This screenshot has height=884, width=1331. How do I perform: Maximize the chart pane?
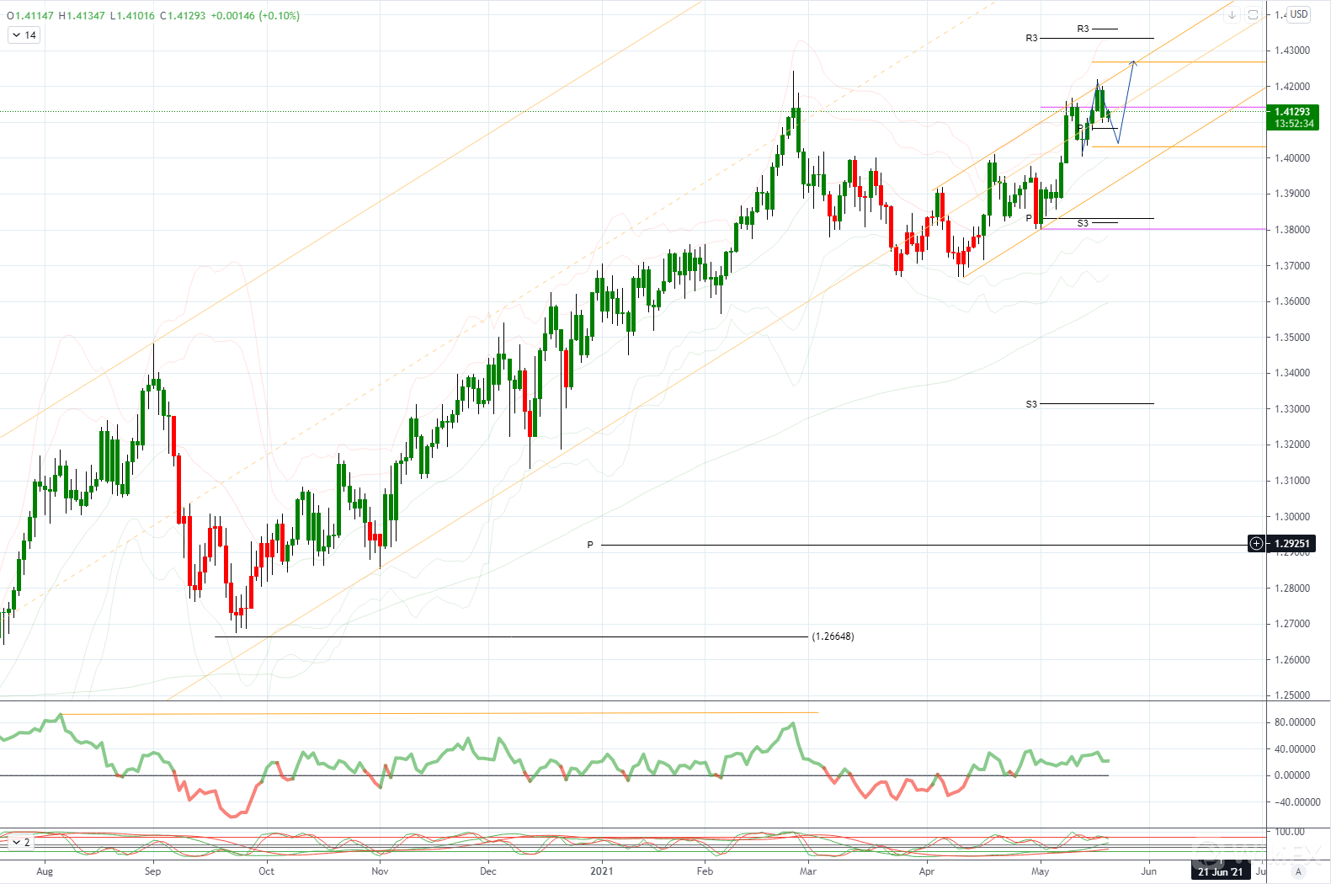1253,15
